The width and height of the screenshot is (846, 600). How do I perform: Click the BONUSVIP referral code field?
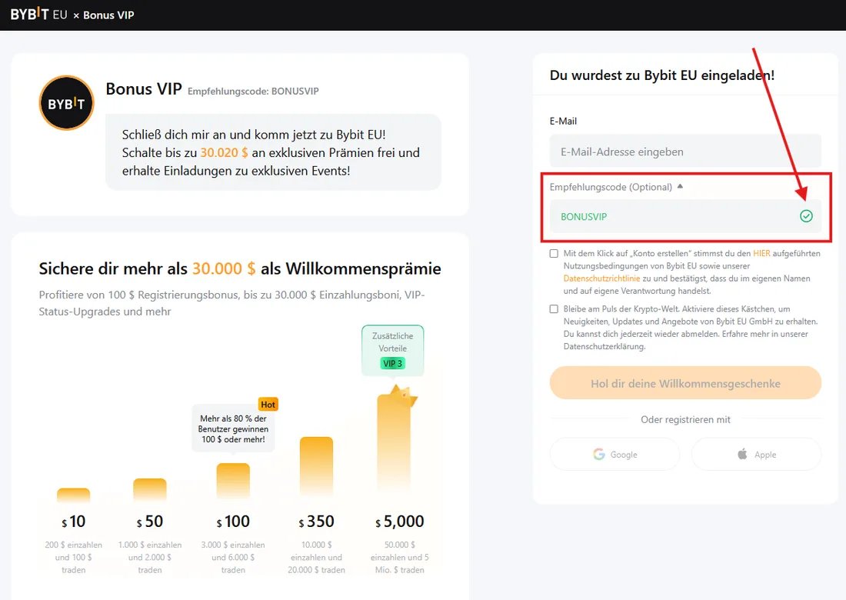pyautogui.click(x=685, y=216)
